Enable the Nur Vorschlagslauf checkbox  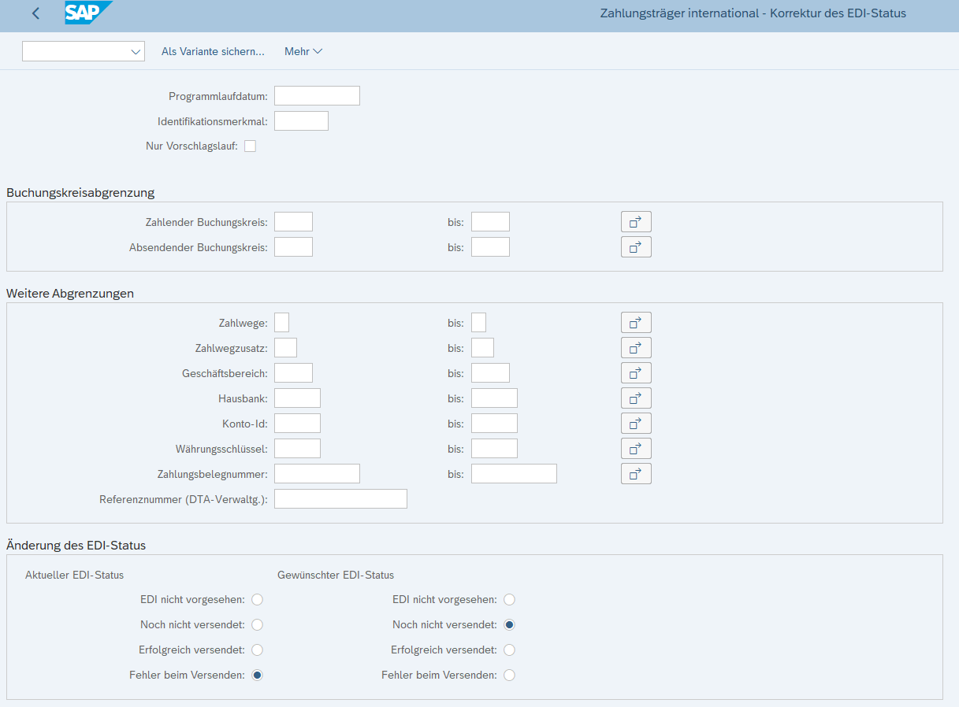(251, 146)
